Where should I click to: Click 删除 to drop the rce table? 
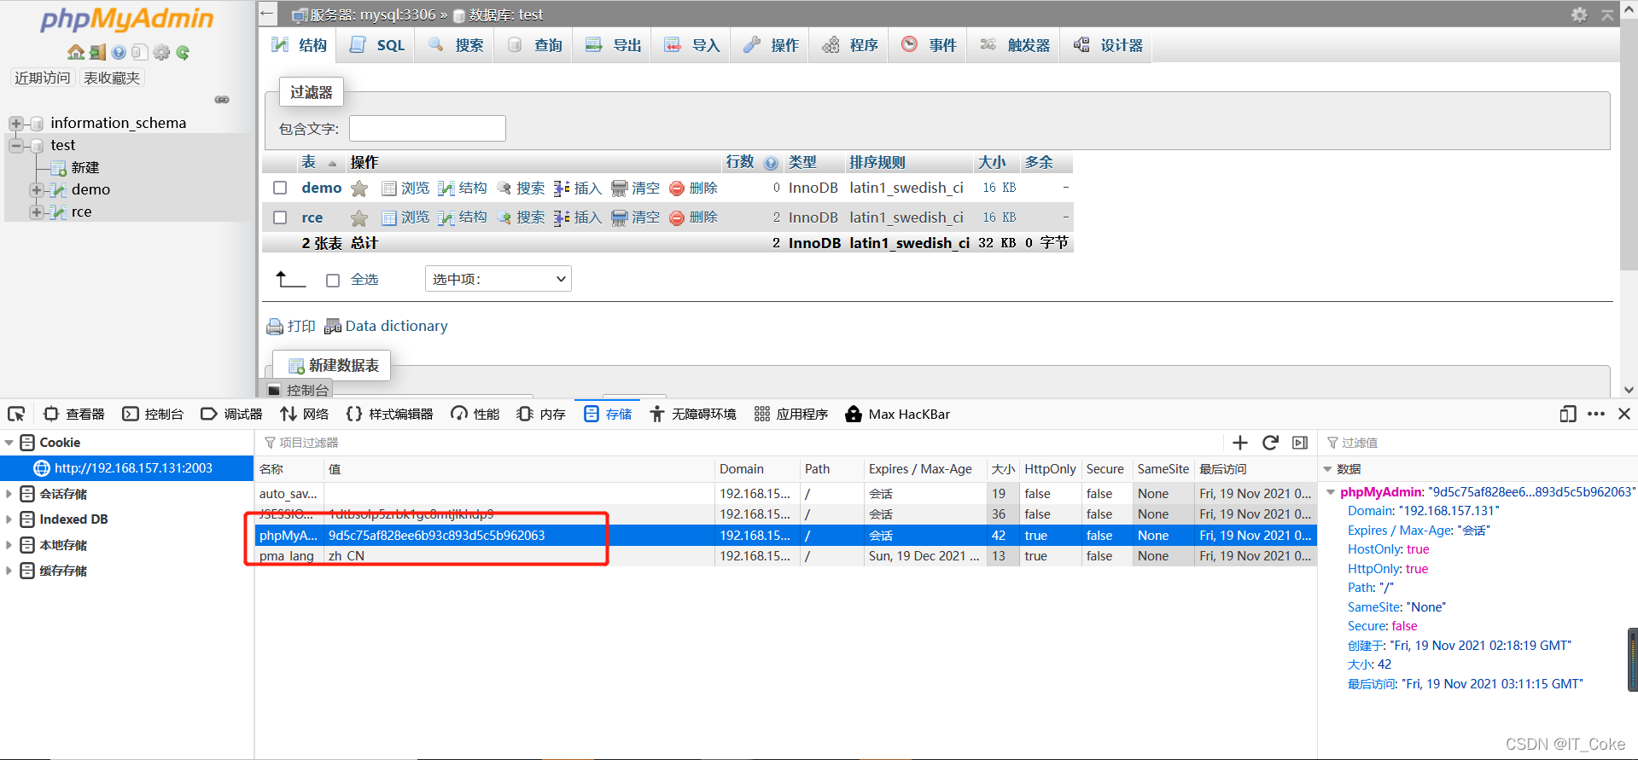pos(693,218)
